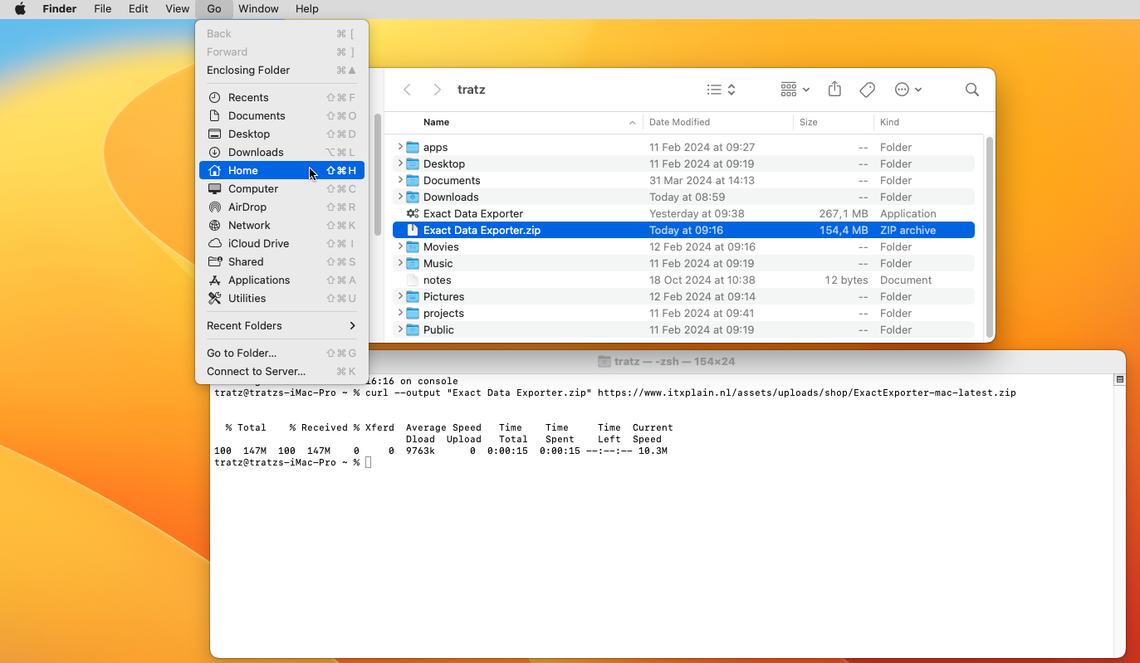The width and height of the screenshot is (1140, 663).
Task: Open the Apple menu logo
Action: 20,9
